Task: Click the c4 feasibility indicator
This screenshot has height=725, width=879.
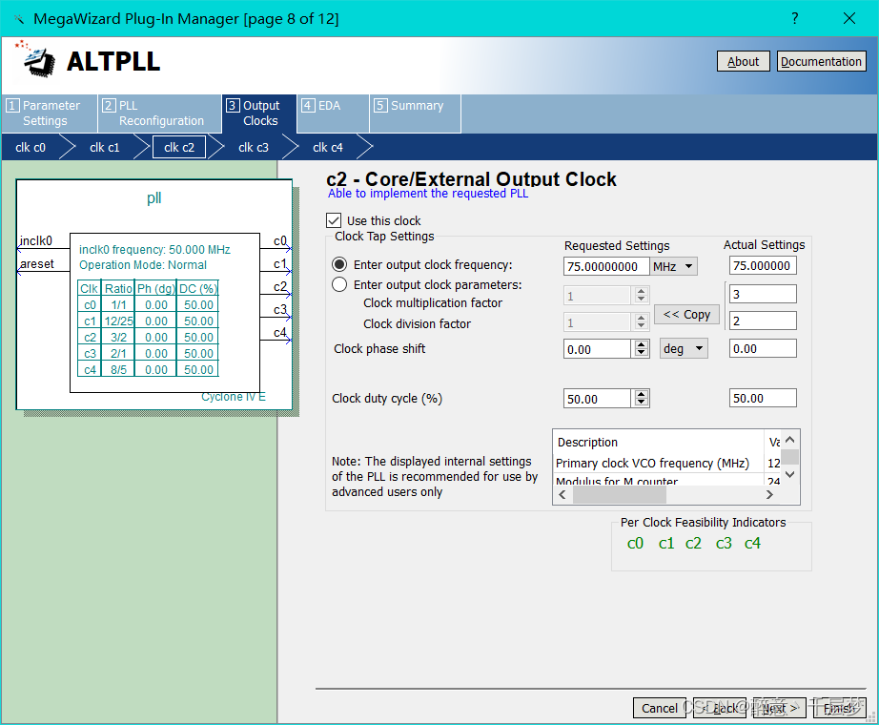Action: 752,543
